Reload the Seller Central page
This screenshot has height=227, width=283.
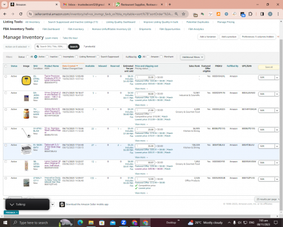pyautogui.click(x=21, y=14)
